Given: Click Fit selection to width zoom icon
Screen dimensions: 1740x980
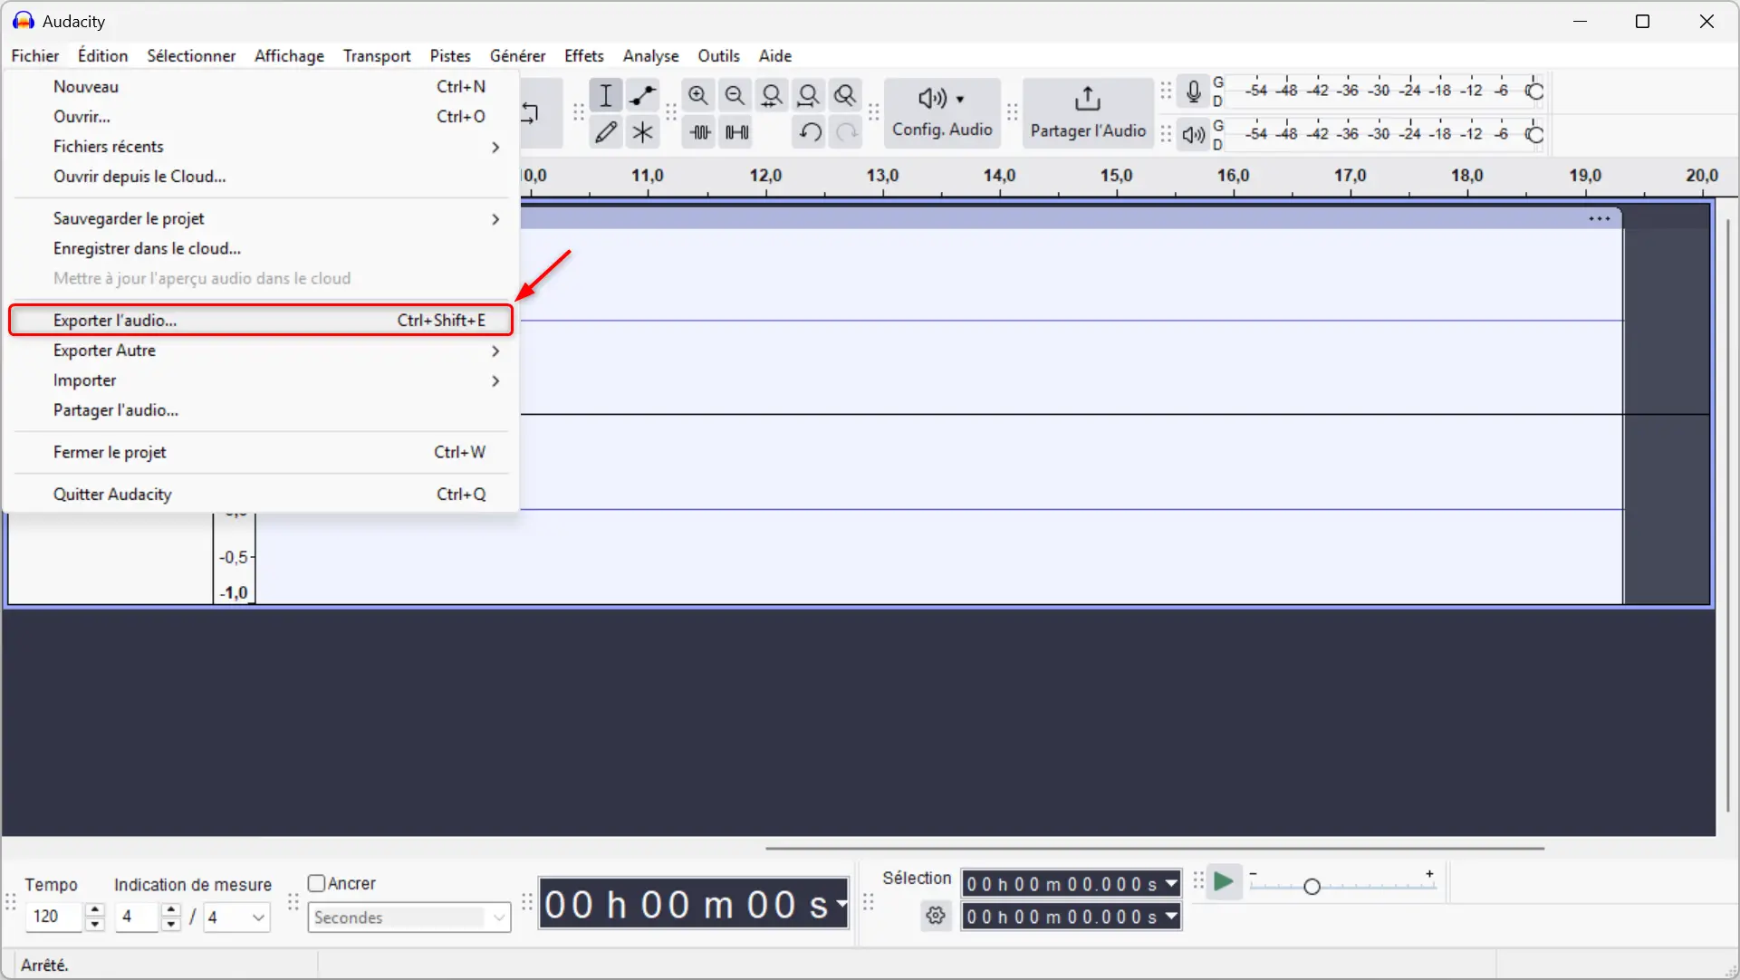Looking at the screenshot, I should [772, 95].
